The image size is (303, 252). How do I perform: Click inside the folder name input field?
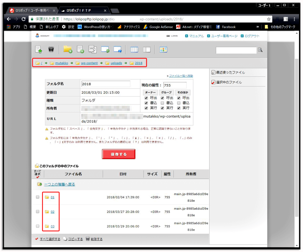[x=107, y=84]
